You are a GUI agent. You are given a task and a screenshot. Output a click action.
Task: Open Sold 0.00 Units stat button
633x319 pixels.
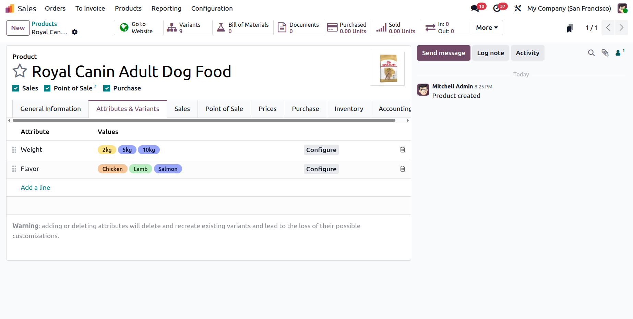coord(397,28)
